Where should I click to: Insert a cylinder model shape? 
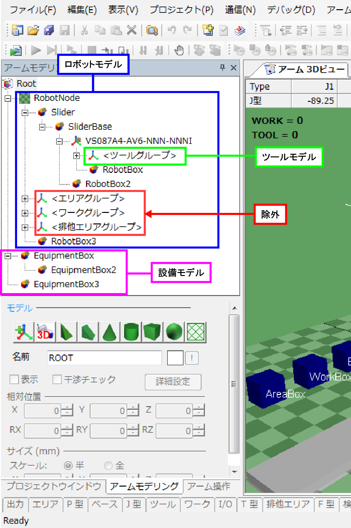(x=131, y=332)
